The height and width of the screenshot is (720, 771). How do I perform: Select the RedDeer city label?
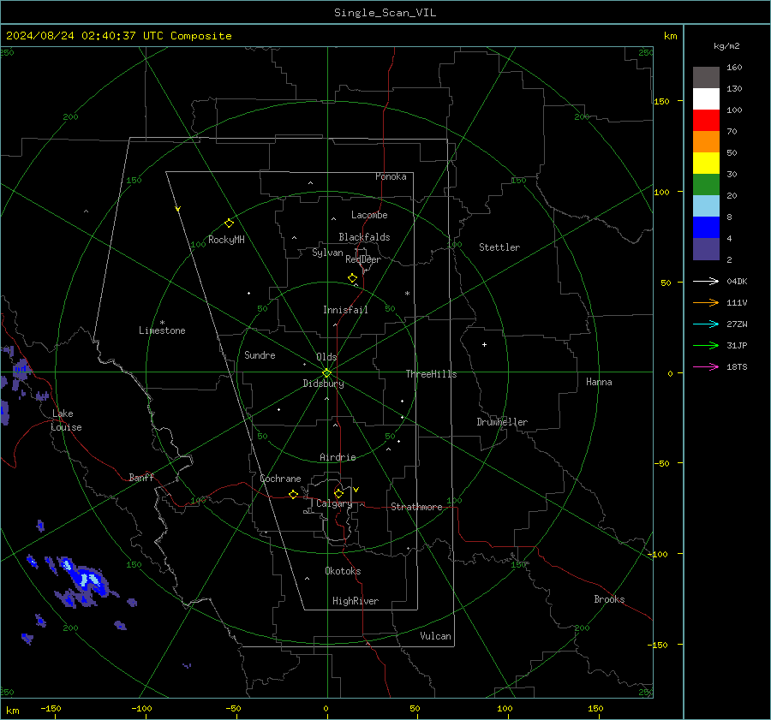[x=363, y=259]
